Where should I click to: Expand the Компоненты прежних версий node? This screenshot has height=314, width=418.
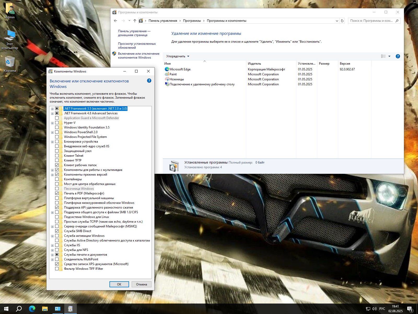click(52, 175)
